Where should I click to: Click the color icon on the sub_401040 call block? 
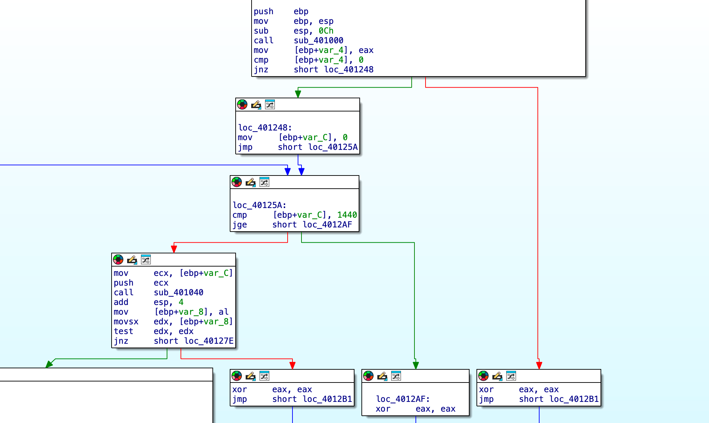(x=118, y=260)
